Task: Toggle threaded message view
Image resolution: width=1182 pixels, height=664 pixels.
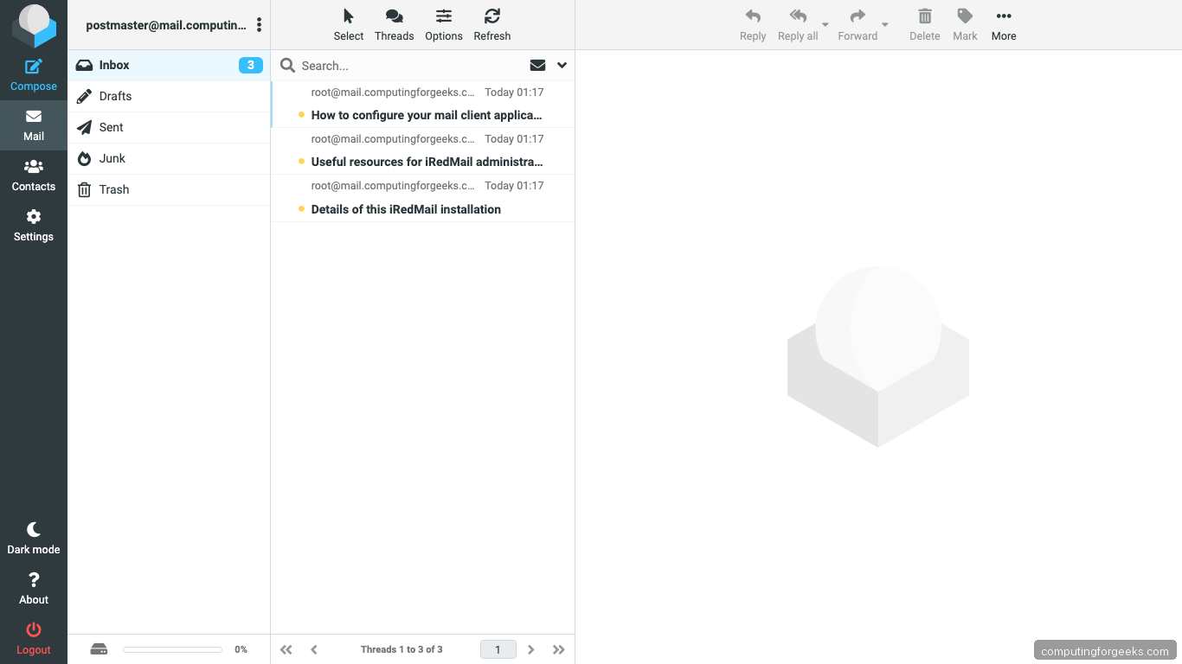Action: (394, 23)
